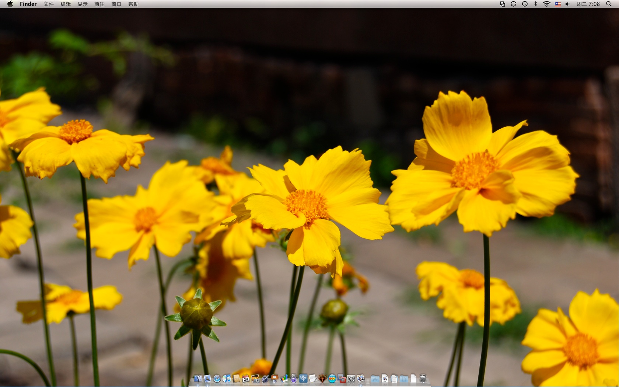This screenshot has height=387, width=619.
Task: Open the Finder application menu
Action: pyautogui.click(x=28, y=4)
